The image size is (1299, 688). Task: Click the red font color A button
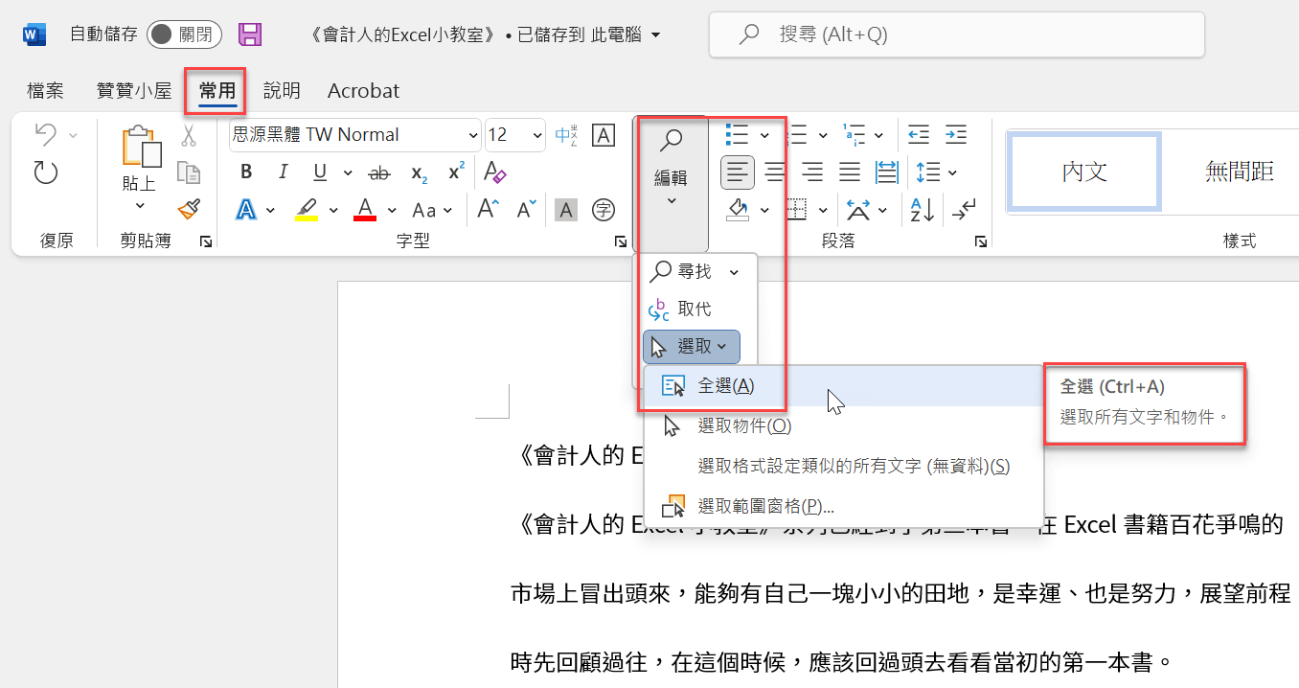coord(365,209)
